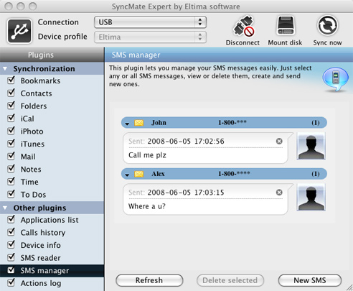Disable the iPhoto plugin checkbox
The width and height of the screenshot is (353, 291).
click(x=11, y=131)
